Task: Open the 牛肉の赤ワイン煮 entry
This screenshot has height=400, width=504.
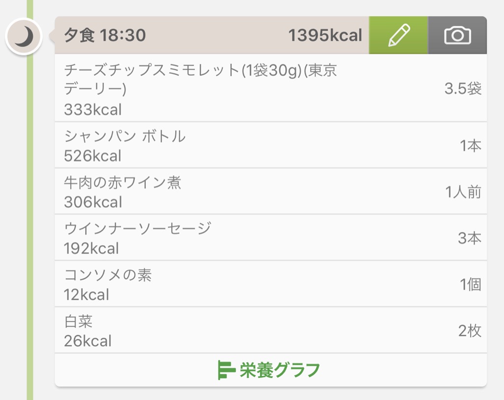Action: (x=271, y=192)
